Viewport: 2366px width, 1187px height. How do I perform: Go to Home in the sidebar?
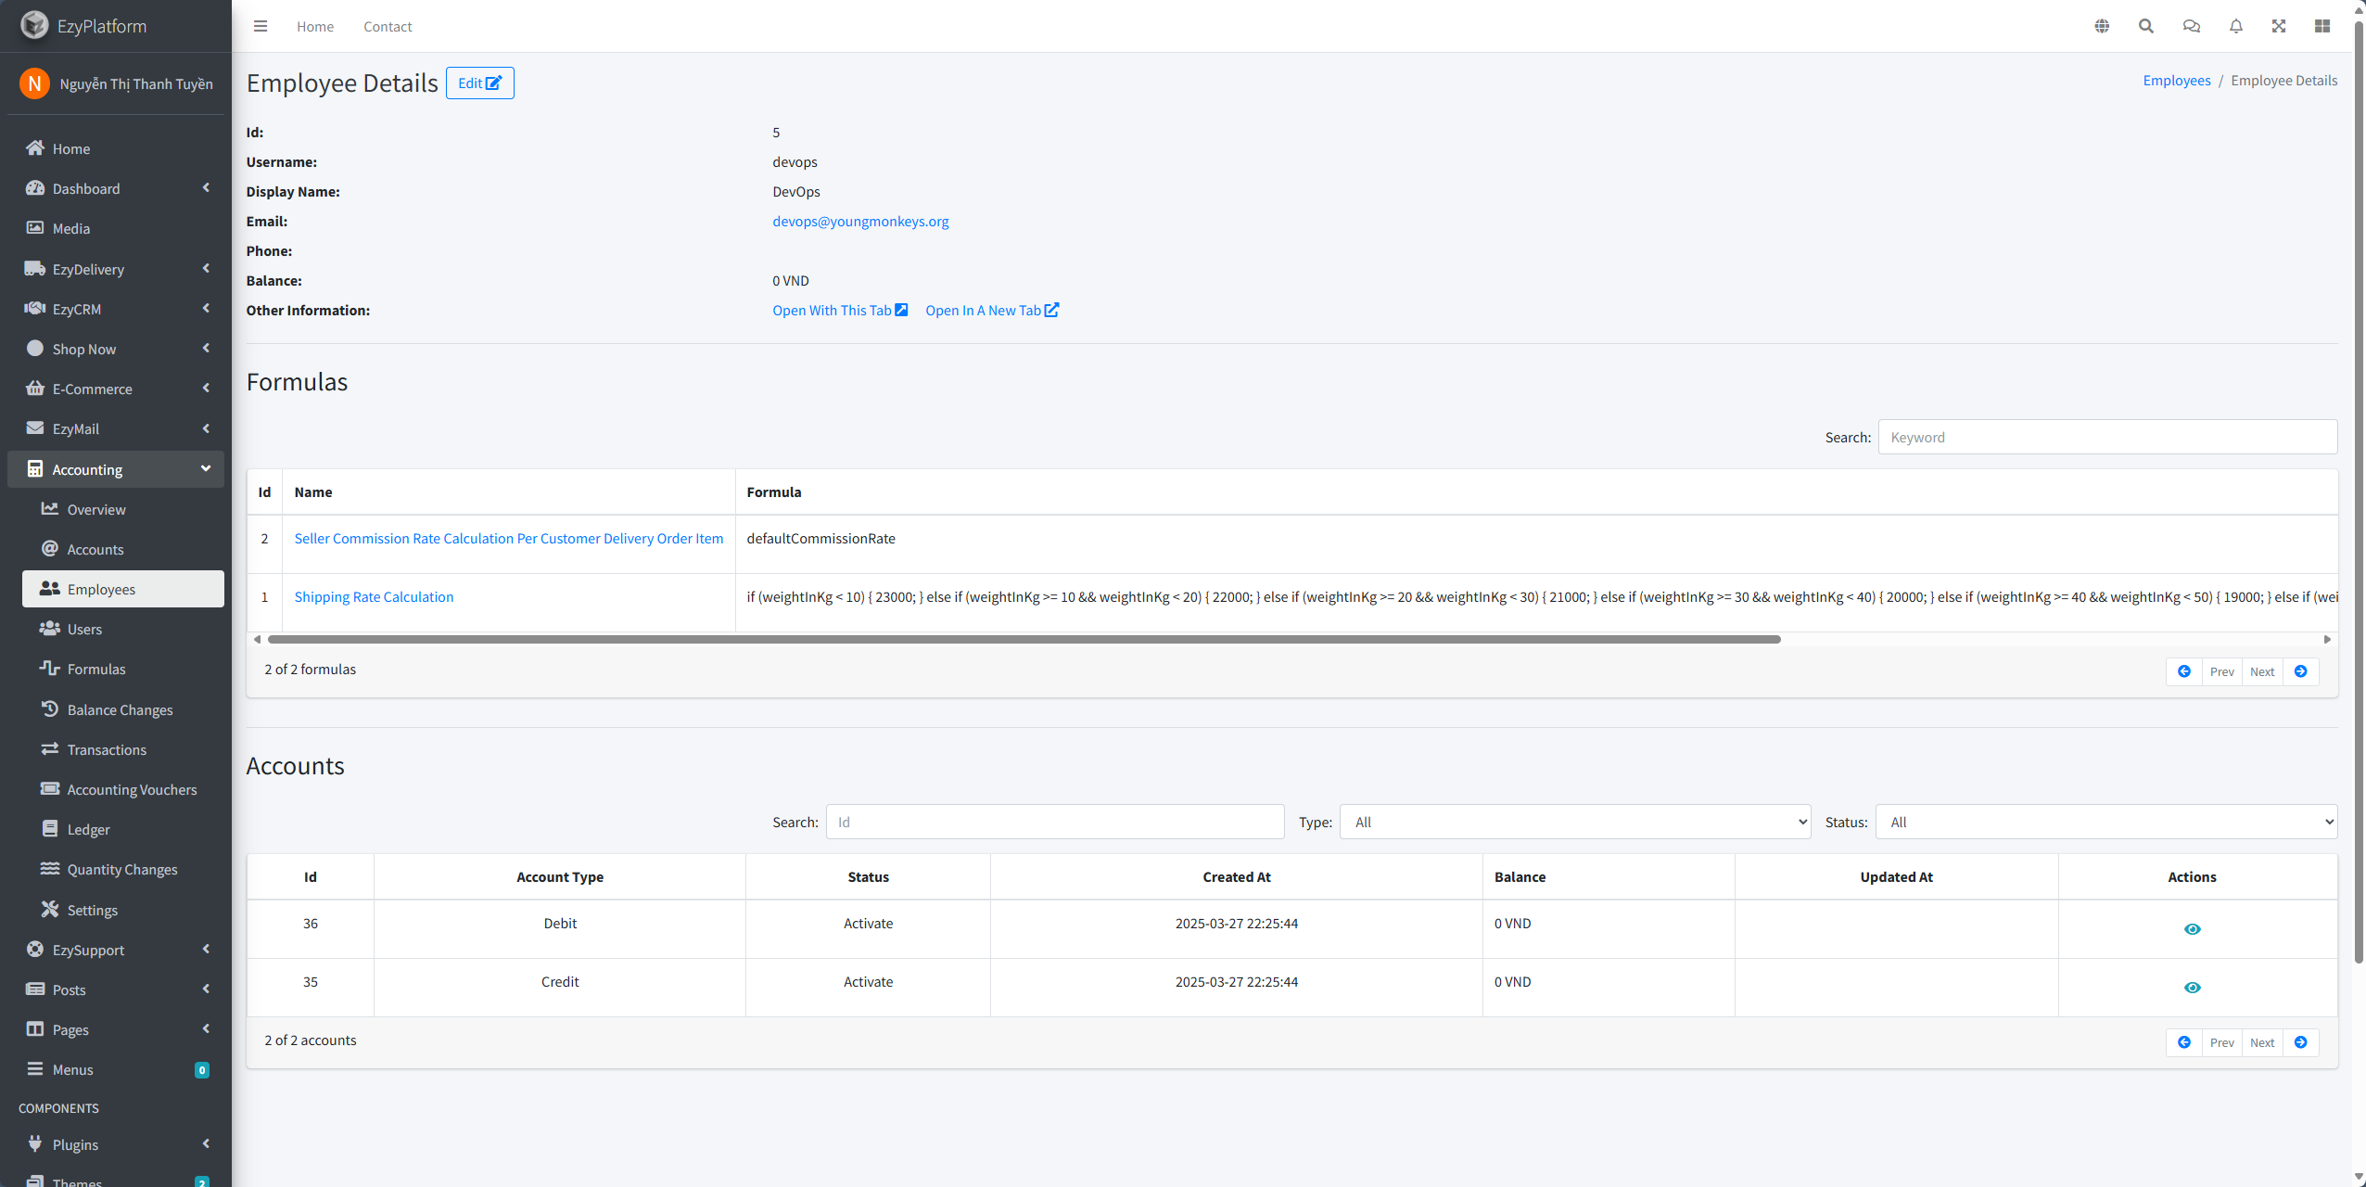tap(116, 148)
